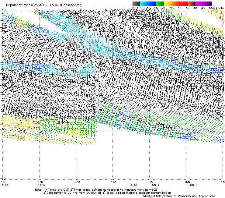Click the '-160' longitude axis label
This screenshot has width=225, height=198.
coord(149,182)
